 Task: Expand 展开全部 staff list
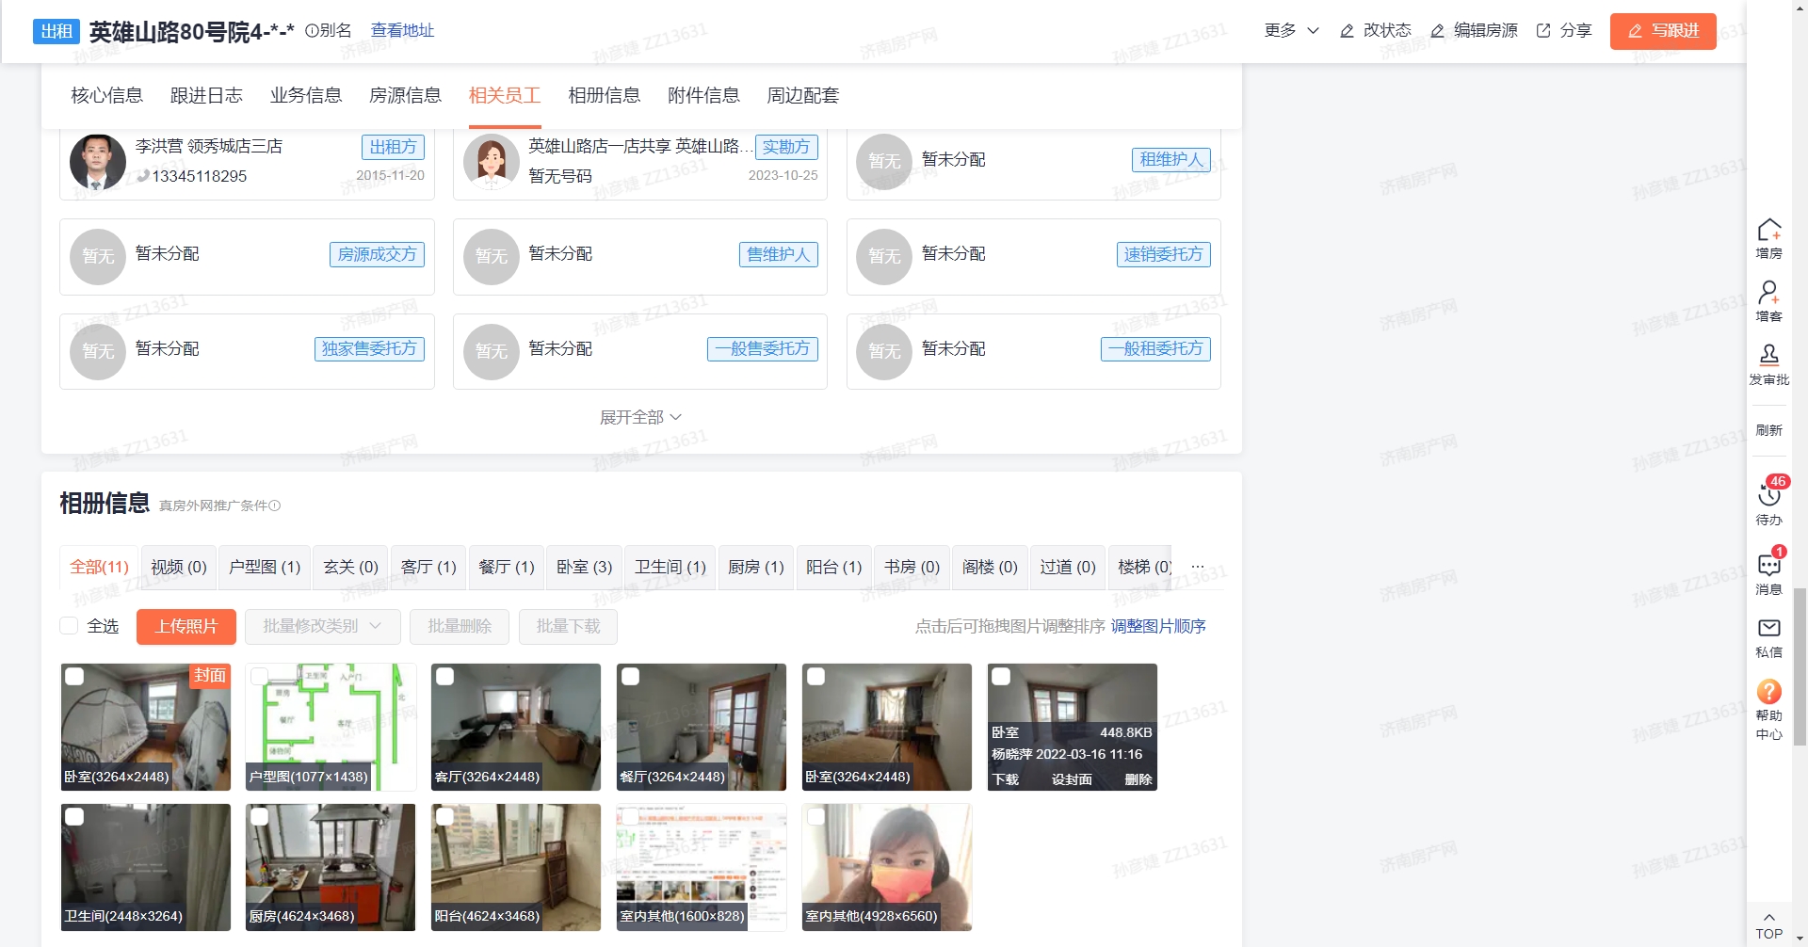[x=640, y=417]
